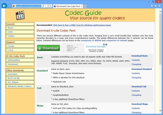Close the Download K-Lite Codec Pack tab

click(x=82, y=6)
